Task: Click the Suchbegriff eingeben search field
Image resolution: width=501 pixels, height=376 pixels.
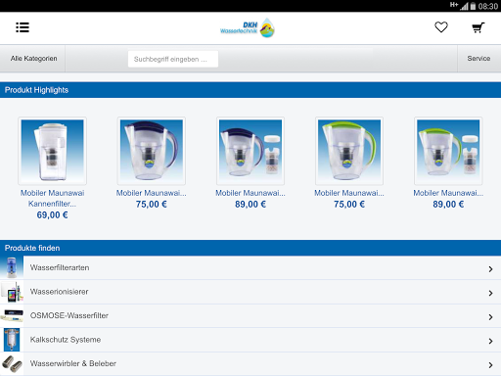Action: (x=173, y=59)
